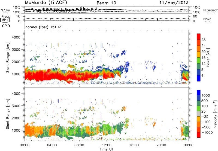Viewport: 218px width, 151px height.
Task: Click the 'N.Search' legend label
Action: pos(211,10)
